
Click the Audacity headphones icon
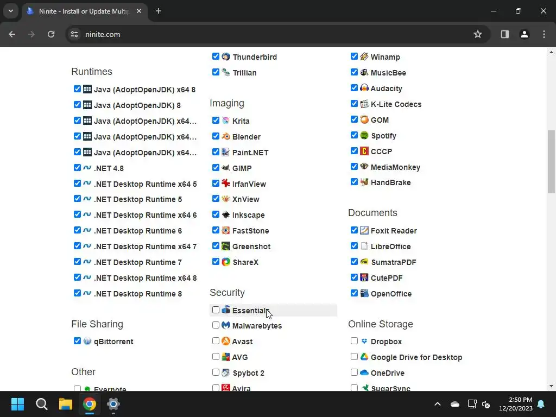click(x=364, y=88)
